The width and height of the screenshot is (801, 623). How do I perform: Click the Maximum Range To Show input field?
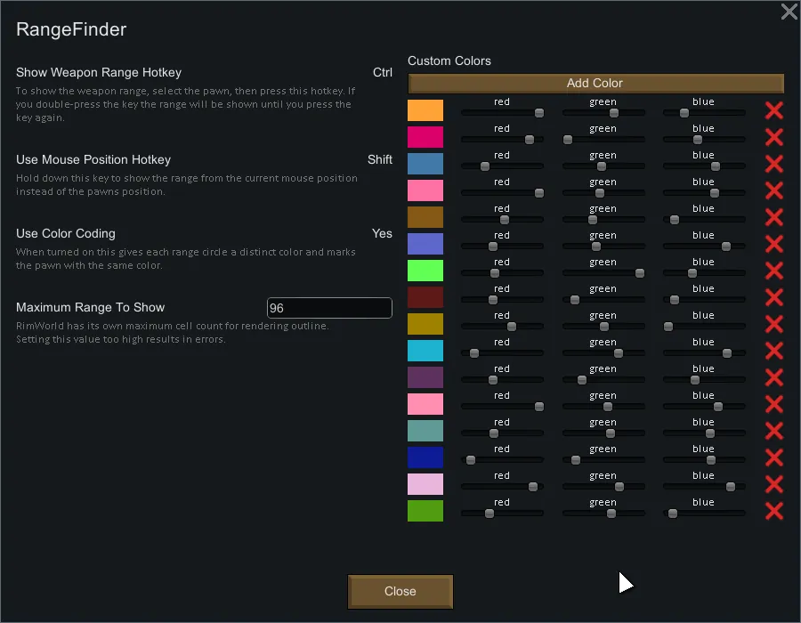point(329,308)
